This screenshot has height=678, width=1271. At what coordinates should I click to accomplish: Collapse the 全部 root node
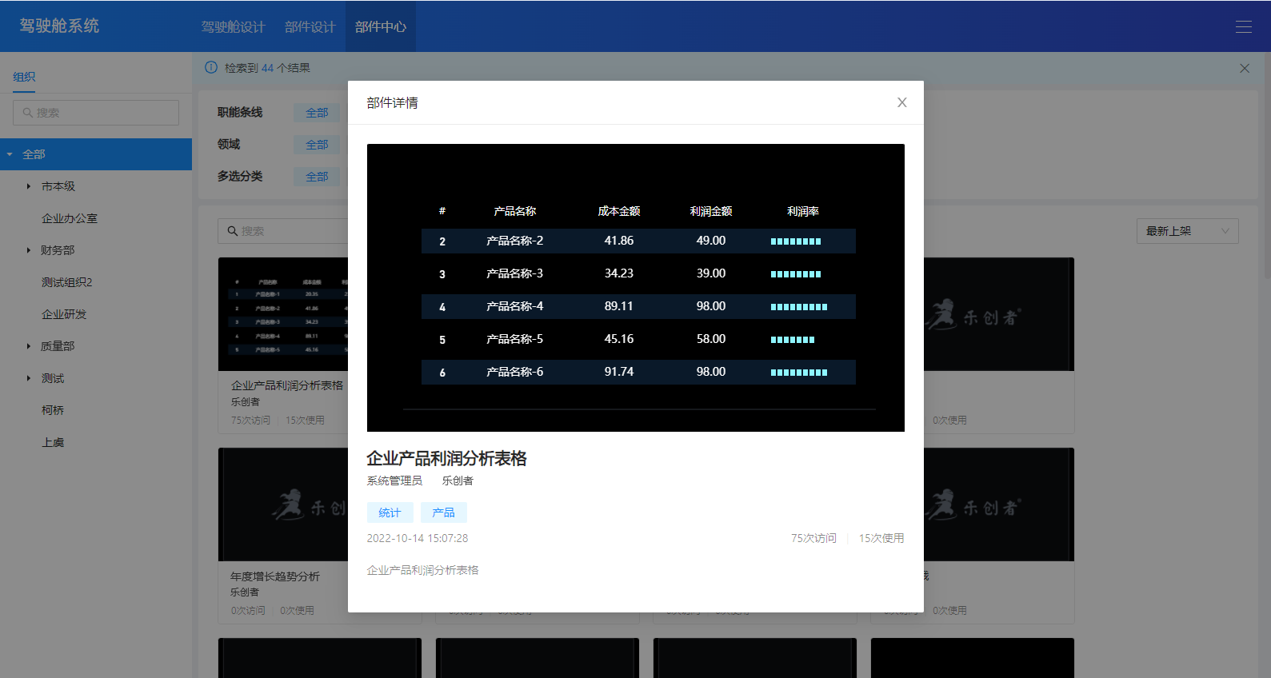pos(10,154)
